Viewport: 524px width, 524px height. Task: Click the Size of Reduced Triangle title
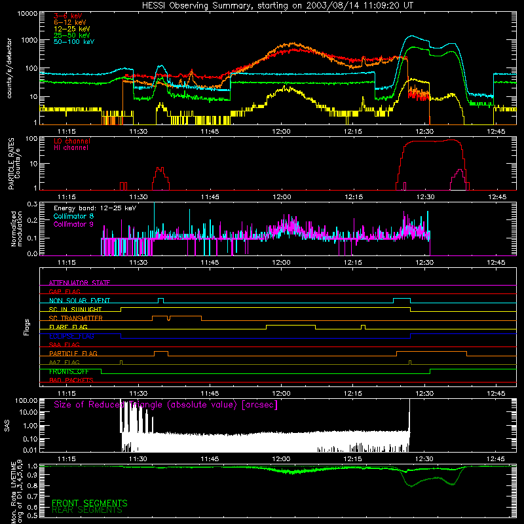tap(166, 405)
